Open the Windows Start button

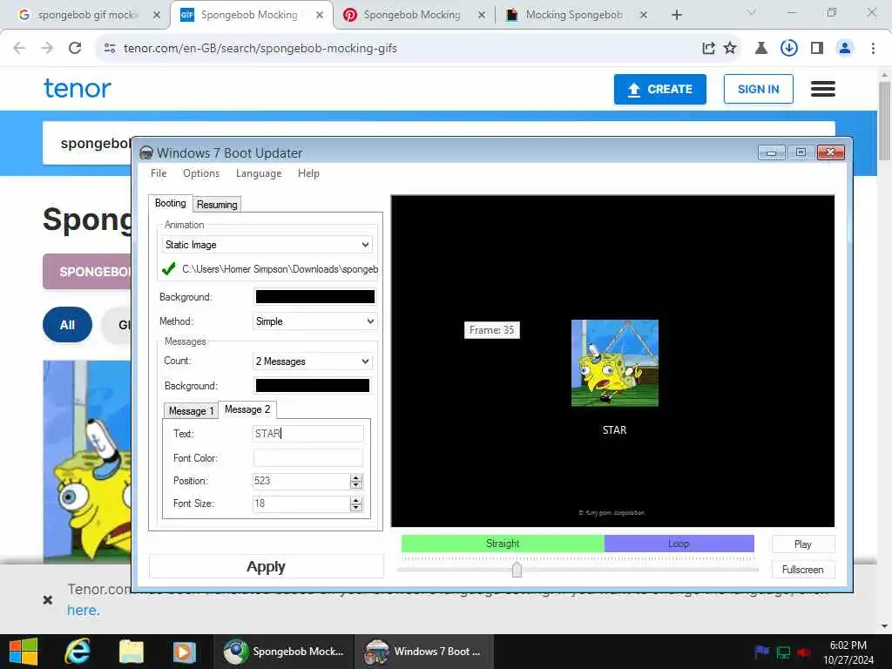(x=24, y=652)
